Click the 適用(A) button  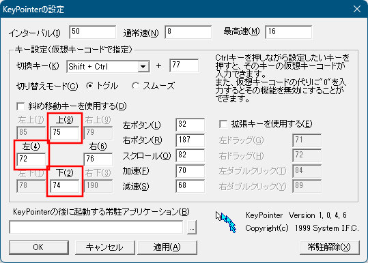click(x=167, y=247)
